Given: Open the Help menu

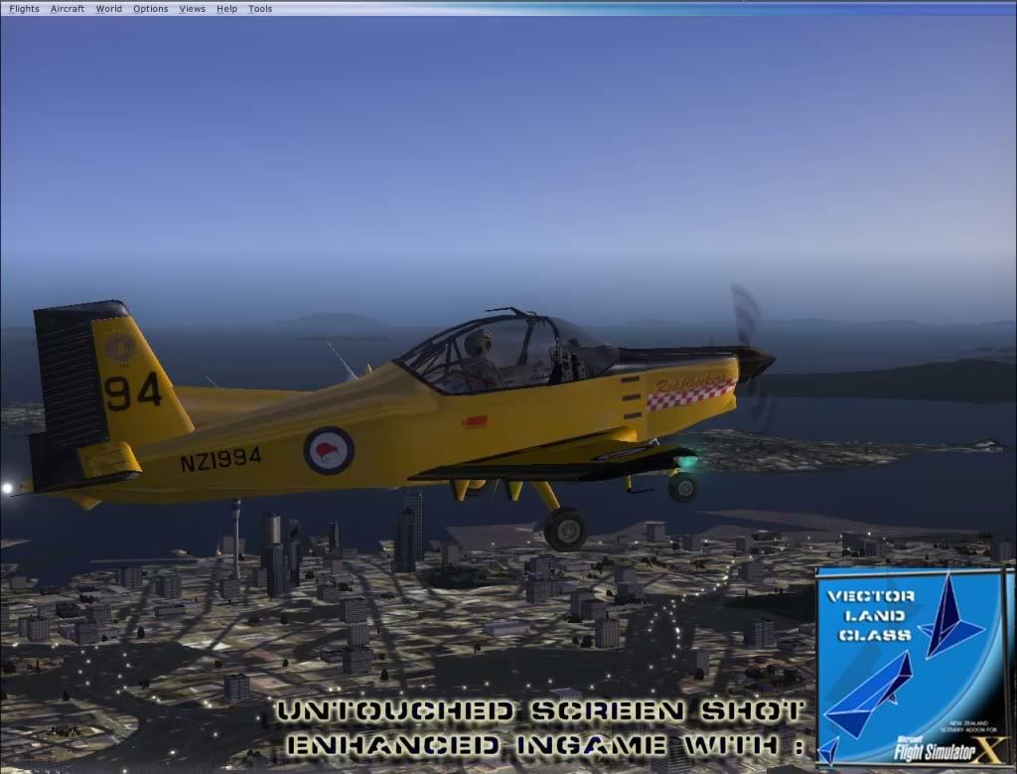Looking at the screenshot, I should coord(227,9).
